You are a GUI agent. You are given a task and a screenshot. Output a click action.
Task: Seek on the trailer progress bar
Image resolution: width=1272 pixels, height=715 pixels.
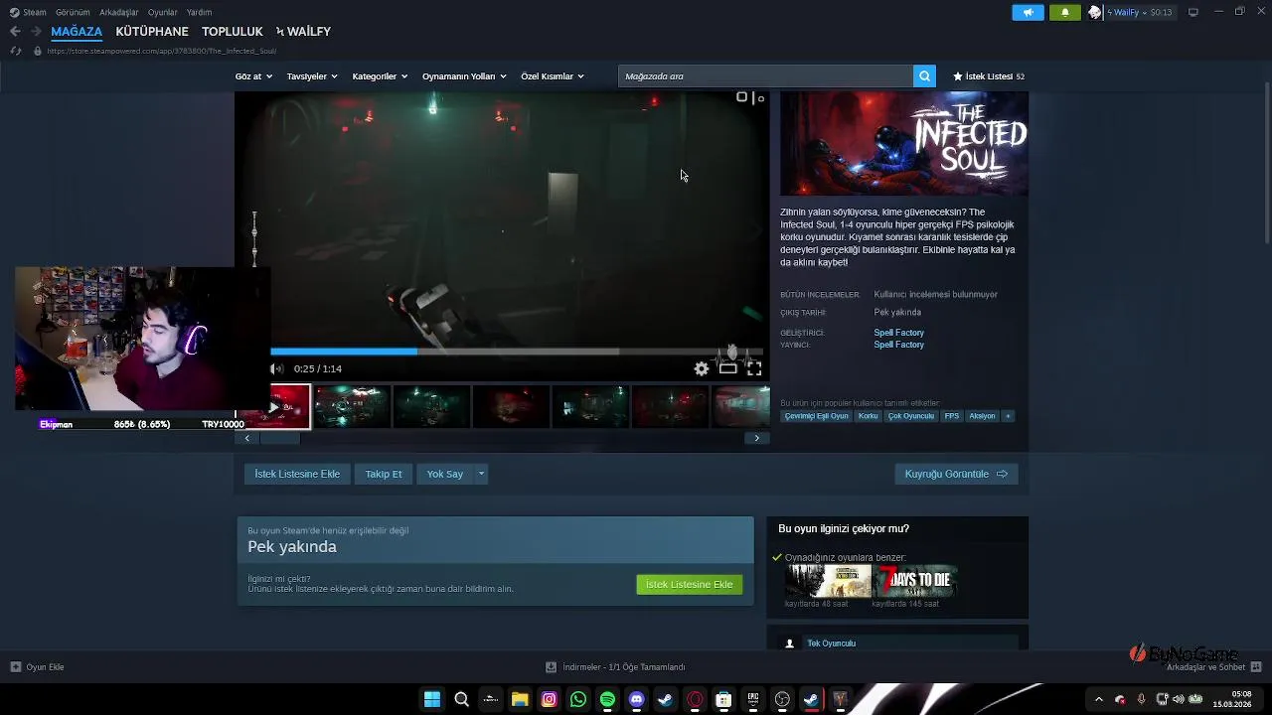[x=517, y=352]
